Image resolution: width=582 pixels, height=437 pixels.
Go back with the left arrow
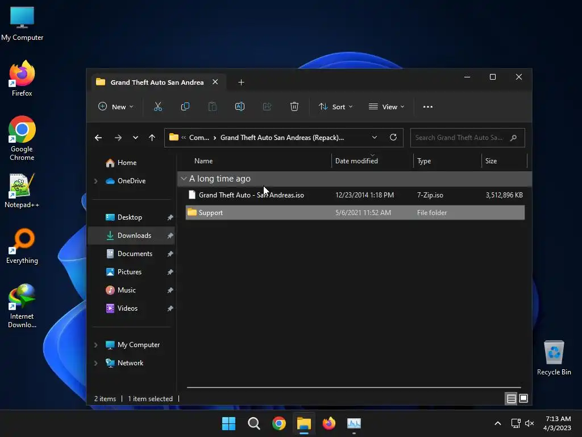click(98, 138)
